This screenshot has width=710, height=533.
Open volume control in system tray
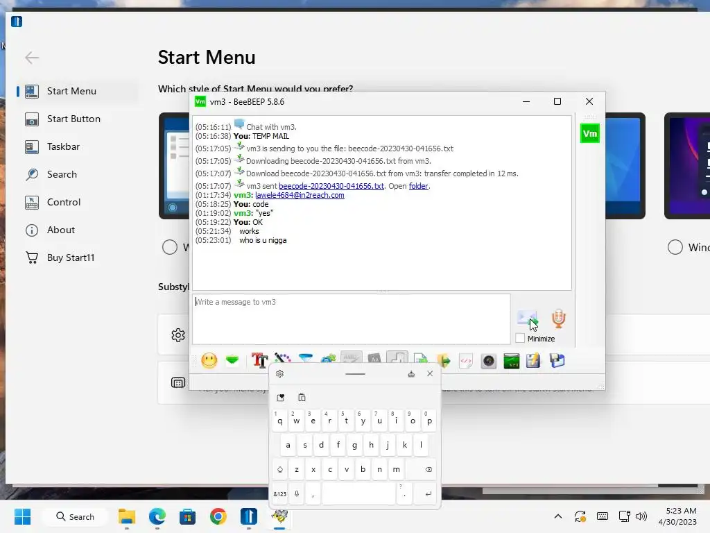click(641, 516)
